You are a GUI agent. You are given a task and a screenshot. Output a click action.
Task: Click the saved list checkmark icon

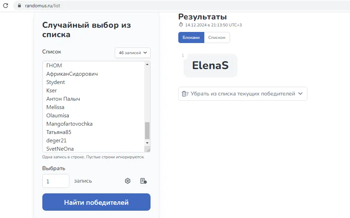pos(143,181)
